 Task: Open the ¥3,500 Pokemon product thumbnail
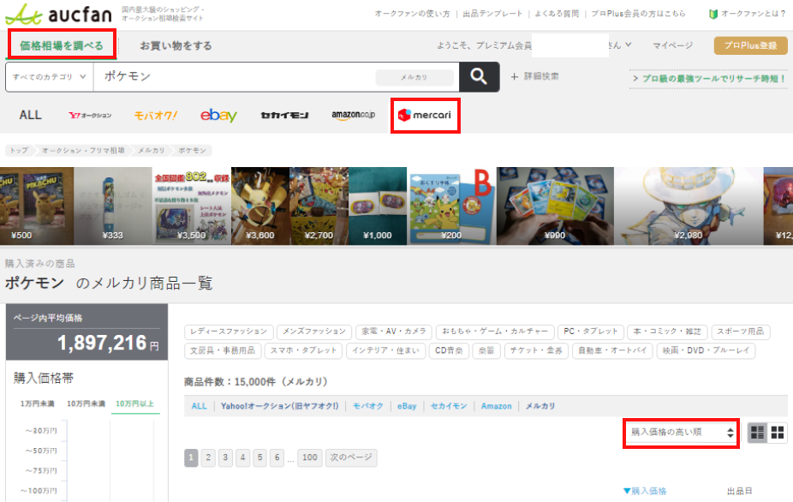click(x=192, y=206)
